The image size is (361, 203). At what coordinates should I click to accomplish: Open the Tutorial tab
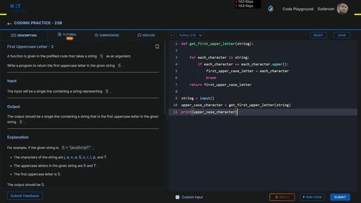click(67, 36)
